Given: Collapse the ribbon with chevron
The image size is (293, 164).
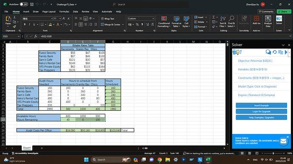Looking at the screenshot, I should pyautogui.click(x=290, y=30).
